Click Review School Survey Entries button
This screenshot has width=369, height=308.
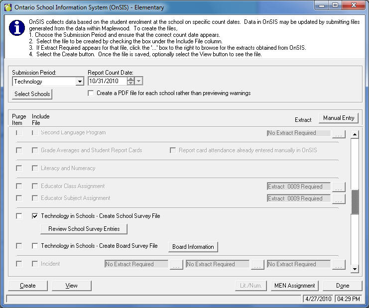(x=84, y=229)
